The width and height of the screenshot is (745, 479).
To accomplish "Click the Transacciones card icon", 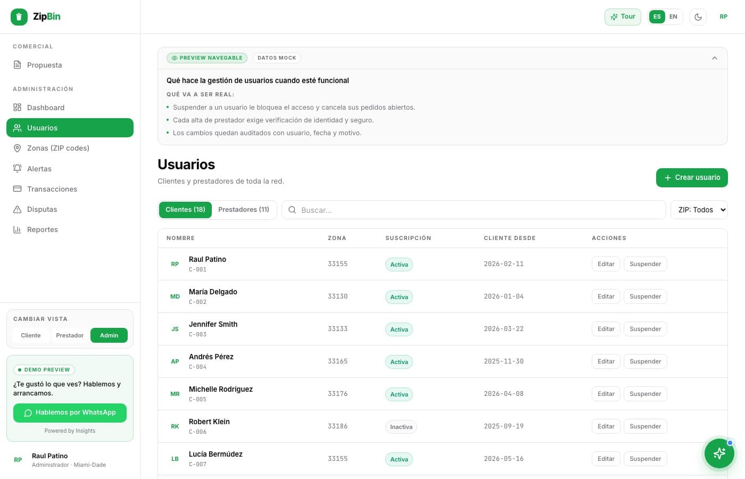I will (18, 189).
